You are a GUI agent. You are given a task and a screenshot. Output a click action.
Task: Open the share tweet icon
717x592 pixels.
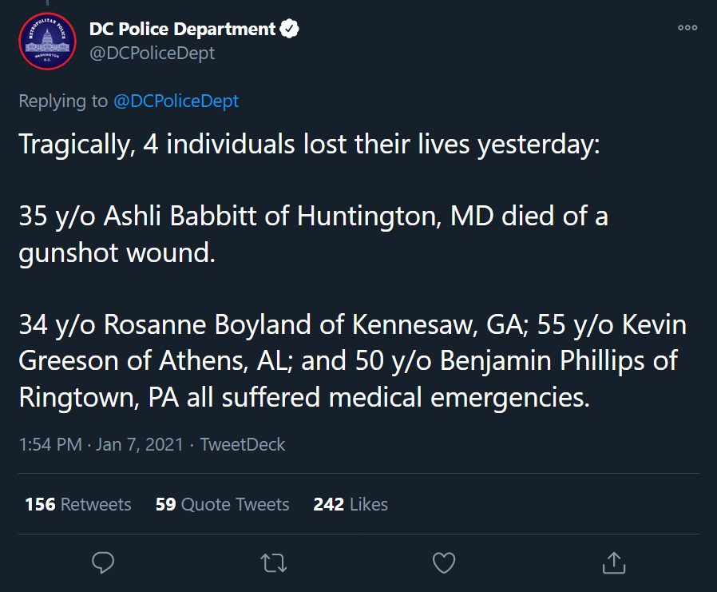[614, 562]
